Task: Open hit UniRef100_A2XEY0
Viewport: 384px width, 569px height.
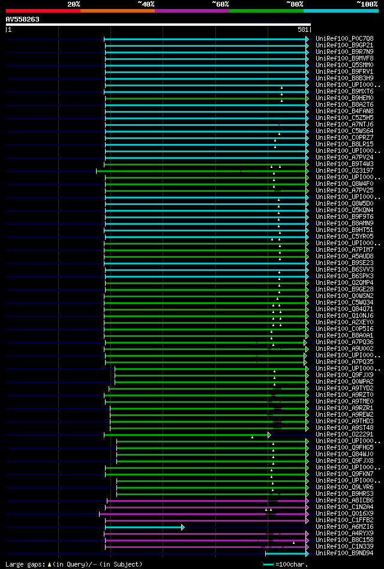Action: (344, 323)
